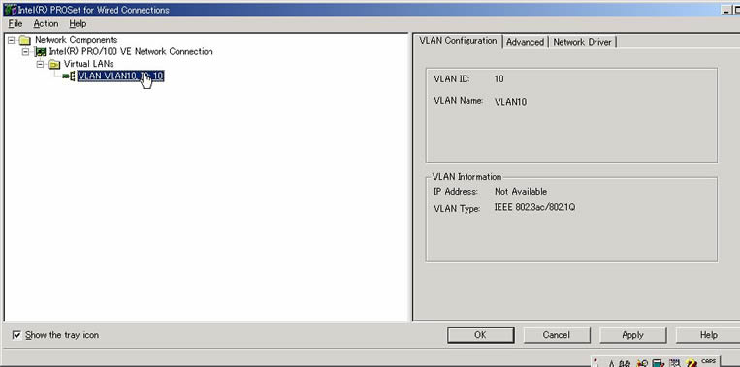Click the VLAN Name value VLAN10
The width and height of the screenshot is (740, 367).
coord(511,102)
